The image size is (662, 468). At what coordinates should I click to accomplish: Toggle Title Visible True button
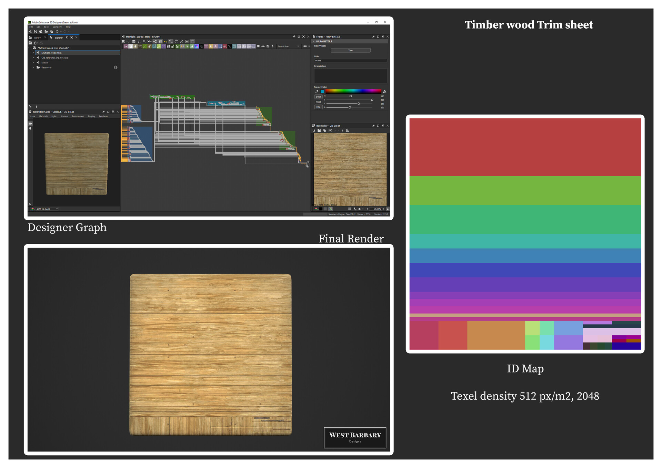click(350, 50)
